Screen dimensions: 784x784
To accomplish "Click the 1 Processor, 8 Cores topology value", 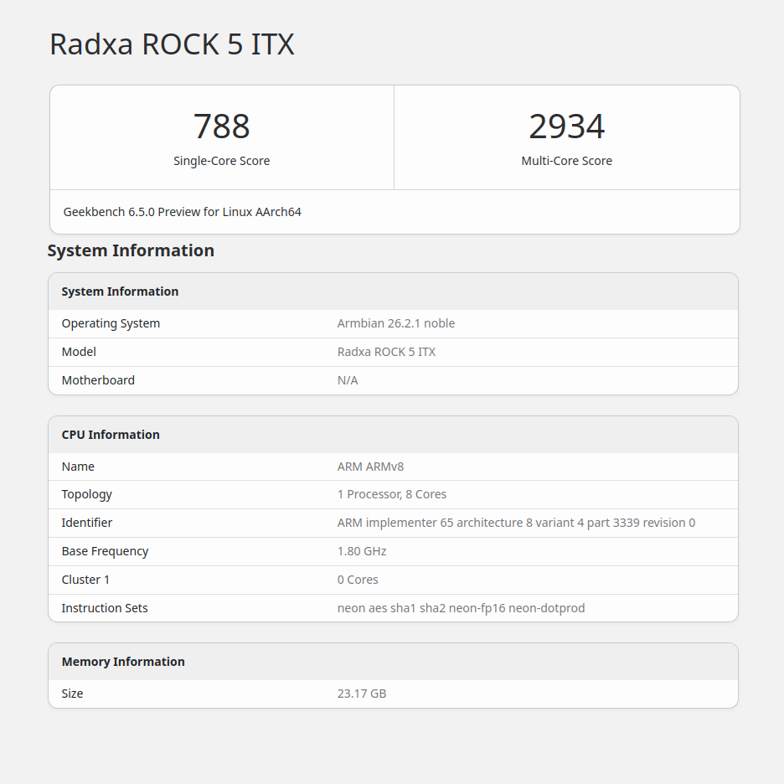I will 391,494.
